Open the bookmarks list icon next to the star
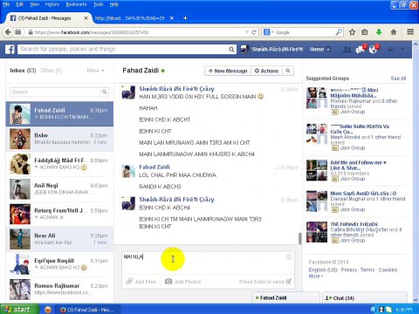 point(365,32)
